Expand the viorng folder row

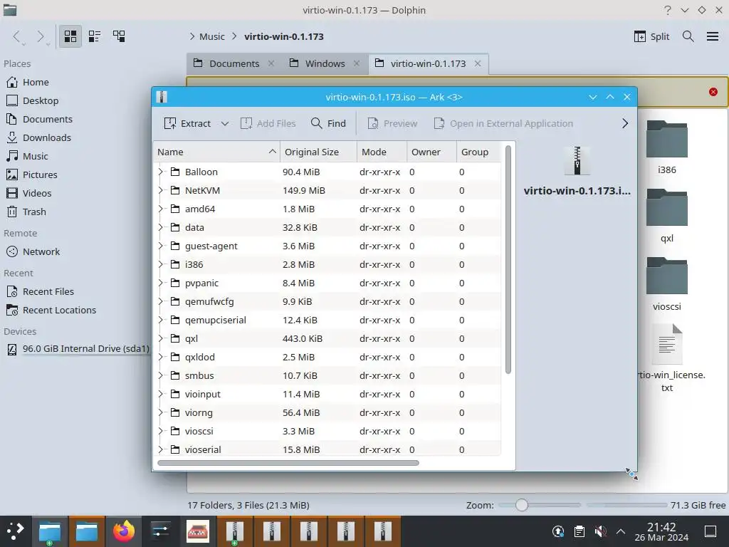coord(161,412)
